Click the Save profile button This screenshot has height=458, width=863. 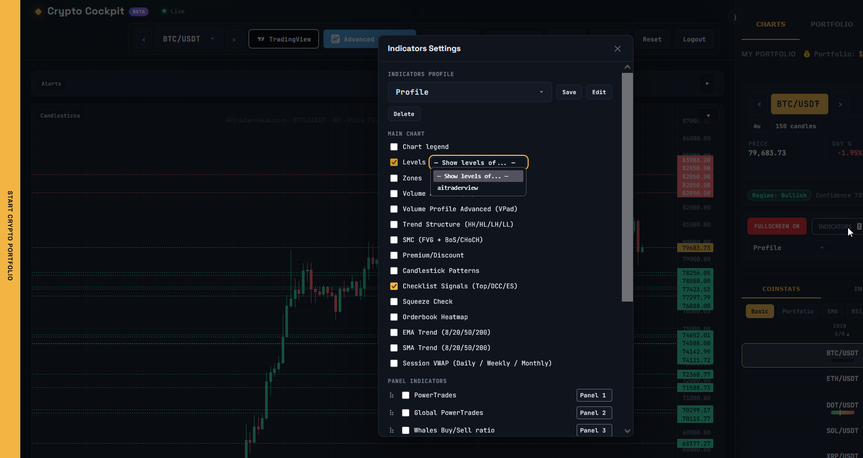(x=569, y=92)
